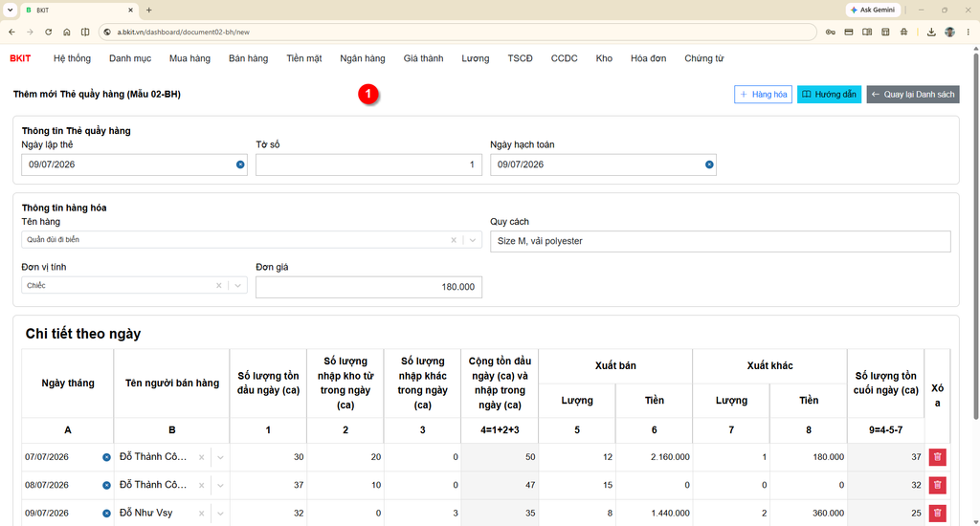
Task: Click the cell showing 360.000
Action: (808, 514)
